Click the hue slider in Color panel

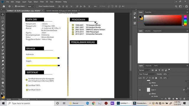(x=185, y=20)
